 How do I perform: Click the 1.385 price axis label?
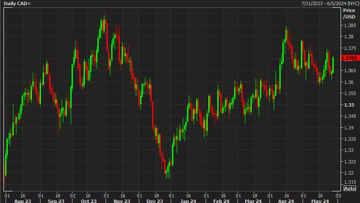pos(350,25)
